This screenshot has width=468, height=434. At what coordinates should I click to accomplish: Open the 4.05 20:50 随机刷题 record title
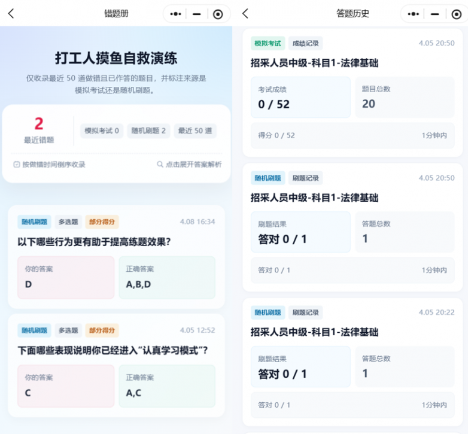pos(315,198)
